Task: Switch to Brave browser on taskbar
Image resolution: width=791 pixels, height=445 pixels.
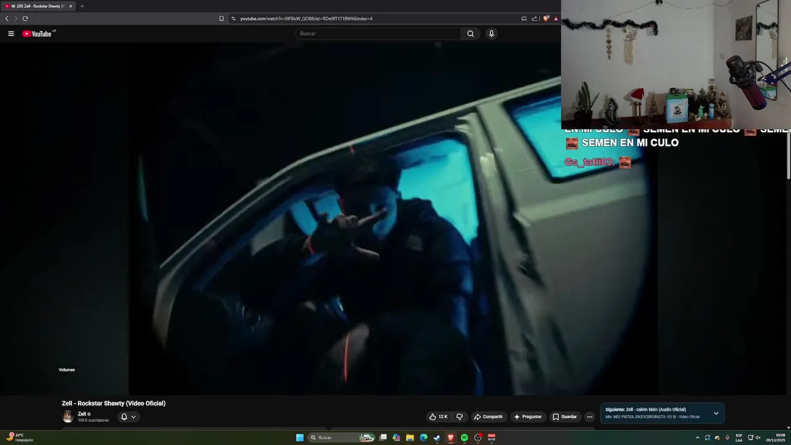Action: point(450,438)
